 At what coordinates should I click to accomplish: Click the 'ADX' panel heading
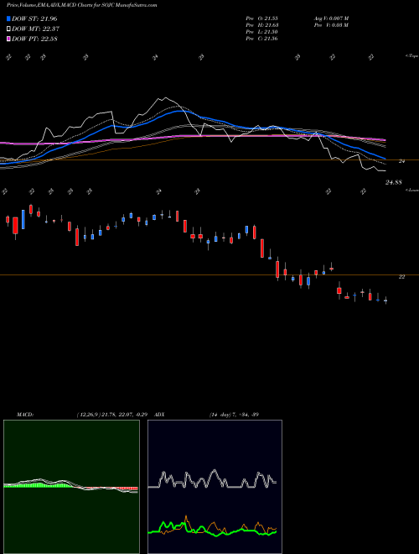tap(160, 415)
